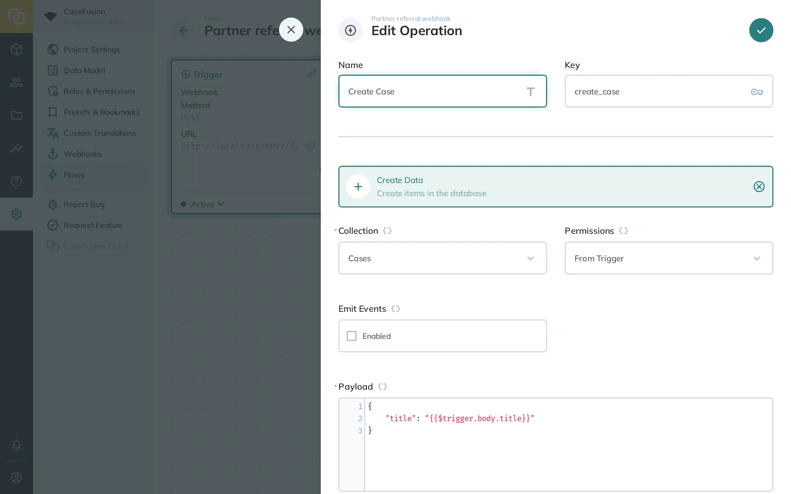Open Custom Translations

pyautogui.click(x=93, y=133)
